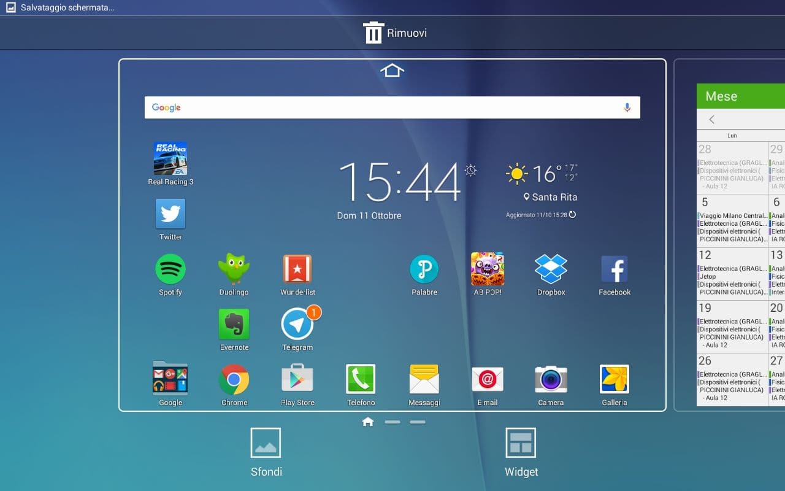Select the home page indicator

(368, 422)
